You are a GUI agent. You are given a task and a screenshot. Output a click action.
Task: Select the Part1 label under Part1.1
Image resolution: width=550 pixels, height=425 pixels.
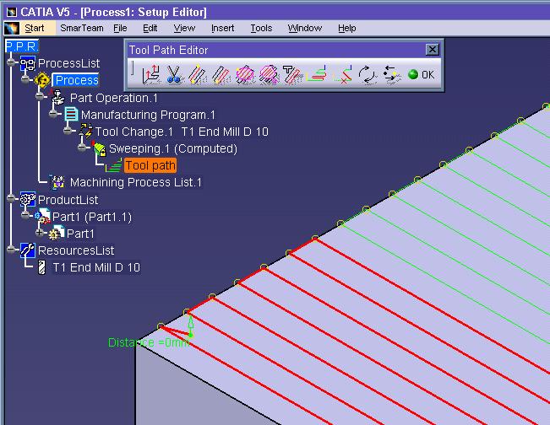80,234
